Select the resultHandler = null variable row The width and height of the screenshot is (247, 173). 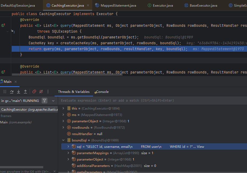click(154, 134)
